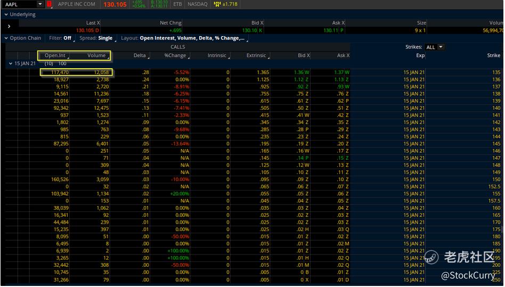Image resolution: width=505 pixels, height=287 pixels.
Task: Click the volume value 12,058
Action: (x=101, y=72)
